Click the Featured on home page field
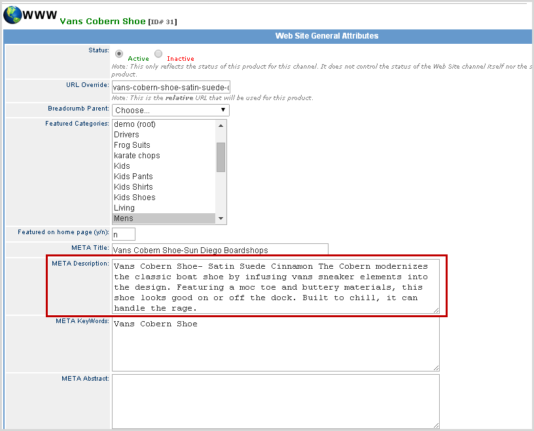 (124, 234)
